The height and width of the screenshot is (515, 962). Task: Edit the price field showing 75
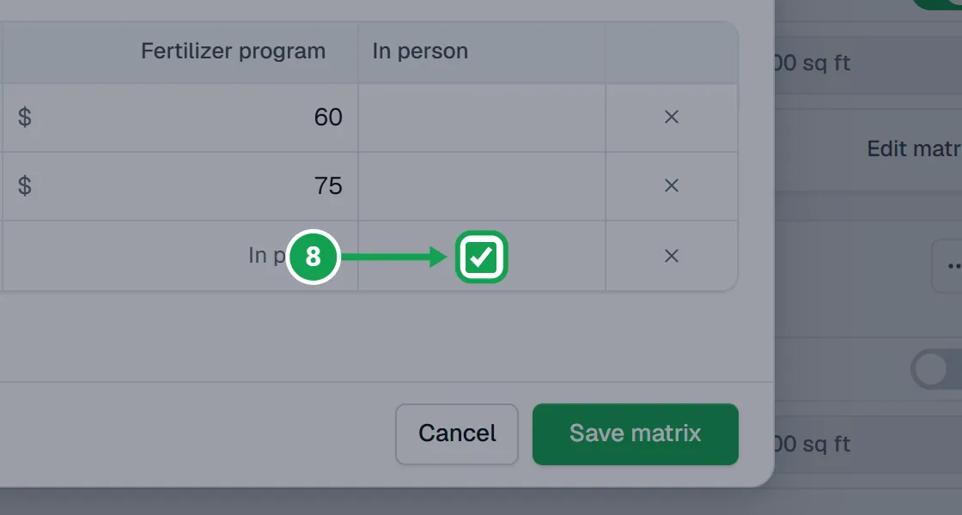pyautogui.click(x=180, y=186)
